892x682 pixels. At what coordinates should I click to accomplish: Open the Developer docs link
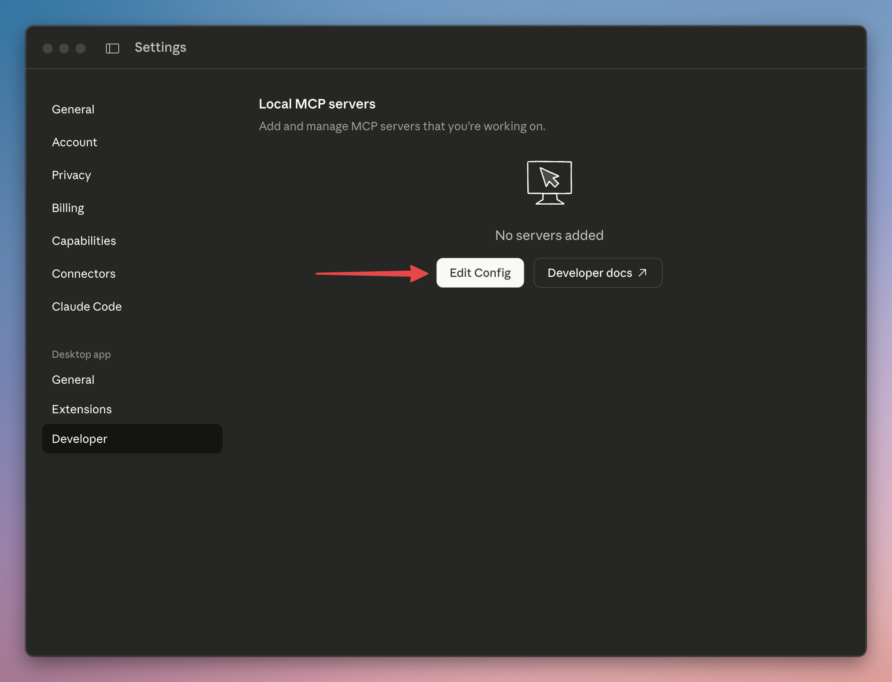(597, 273)
